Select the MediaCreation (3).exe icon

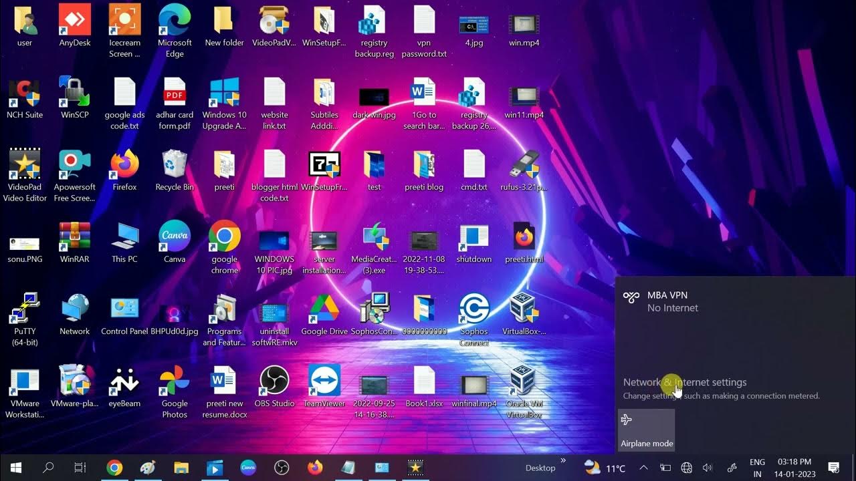pos(374,247)
